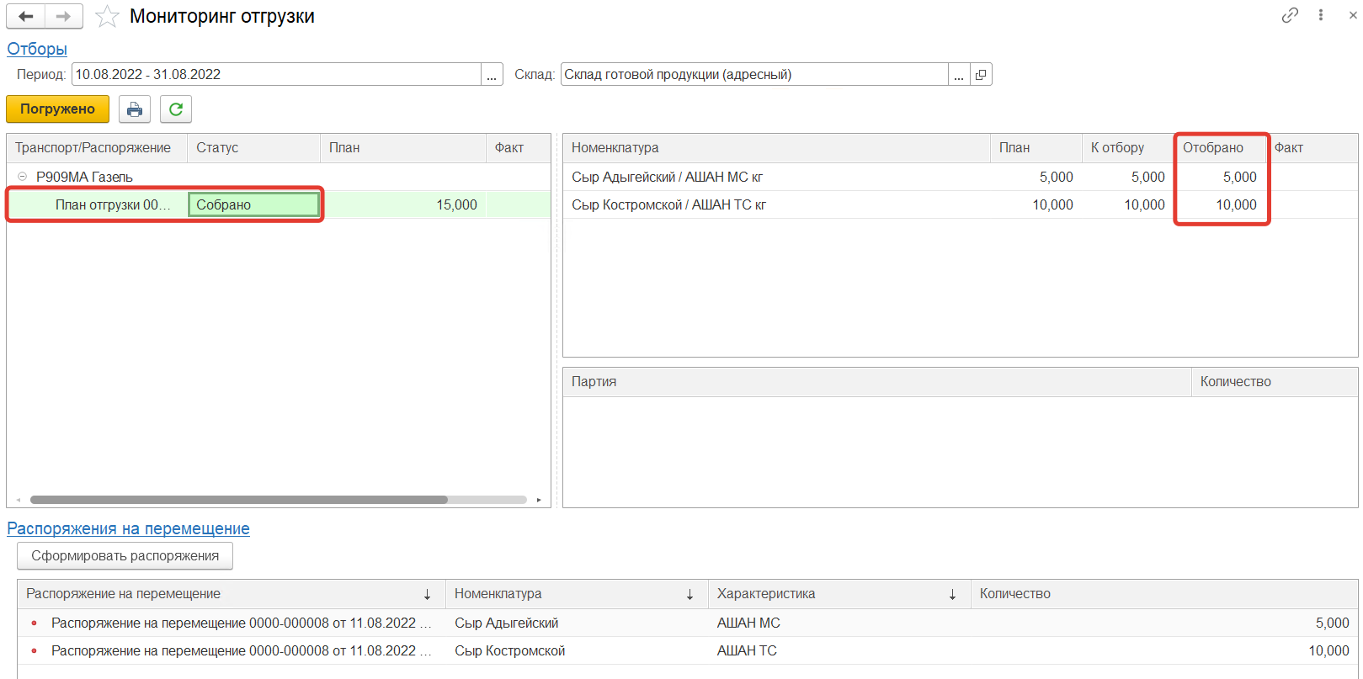Open the Отборы section link
The image size is (1363, 679).
37,49
